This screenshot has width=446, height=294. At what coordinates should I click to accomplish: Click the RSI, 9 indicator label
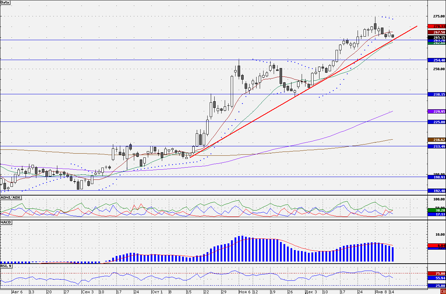(6, 266)
